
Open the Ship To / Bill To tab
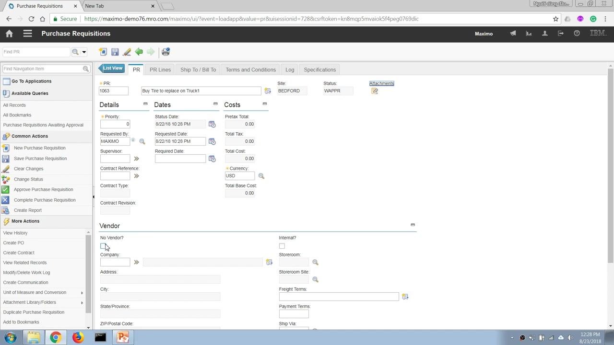[198, 69]
